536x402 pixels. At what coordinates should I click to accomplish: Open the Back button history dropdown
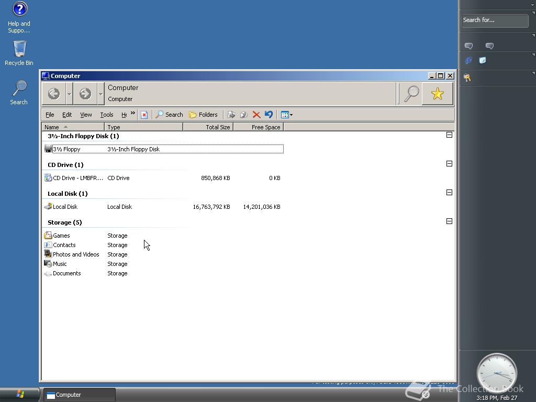click(x=69, y=94)
